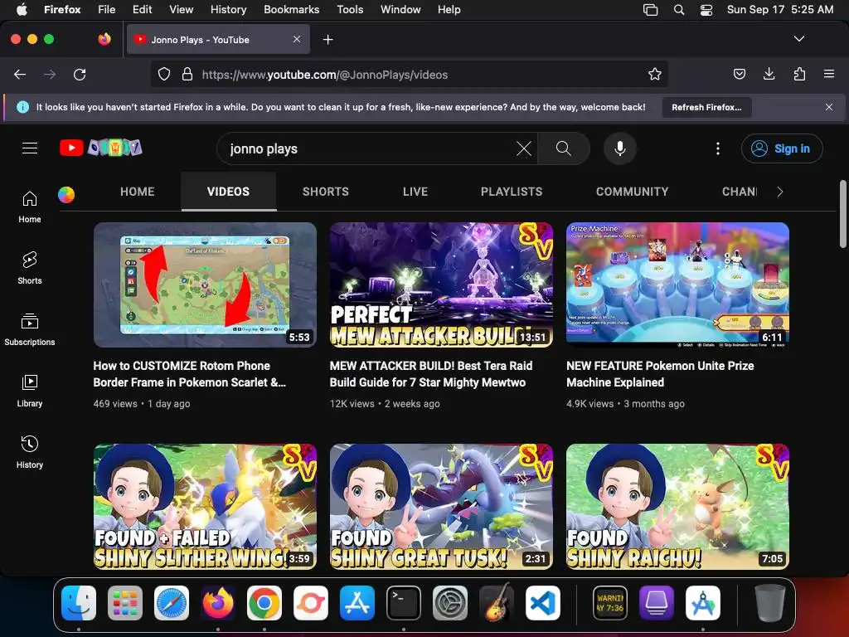Viewport: 849px width, 637px height.
Task: Switch to COMMUNITY channel tab
Action: tap(633, 192)
